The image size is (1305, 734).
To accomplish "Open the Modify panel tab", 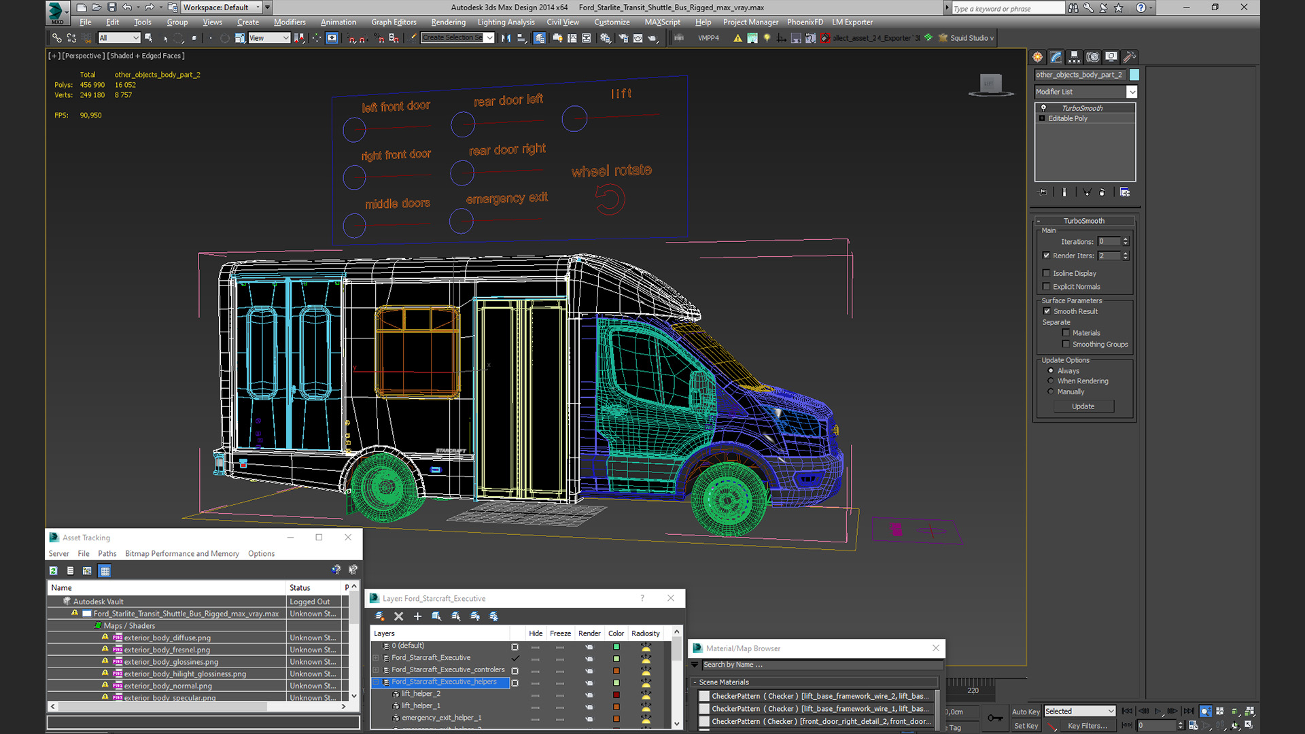I will [x=1056, y=57].
